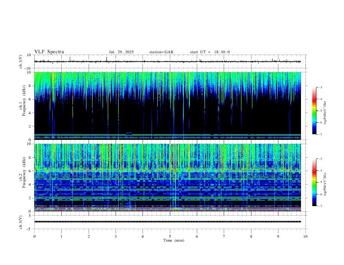The width and height of the screenshot is (344, 265).
Task: Click the "4" kHz tick of ch.1 spectrogram
Action: coord(30,113)
